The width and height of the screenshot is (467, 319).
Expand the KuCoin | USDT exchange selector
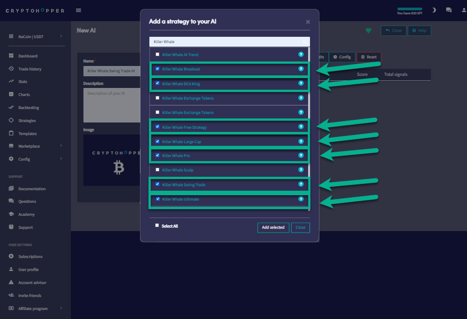tap(36, 36)
